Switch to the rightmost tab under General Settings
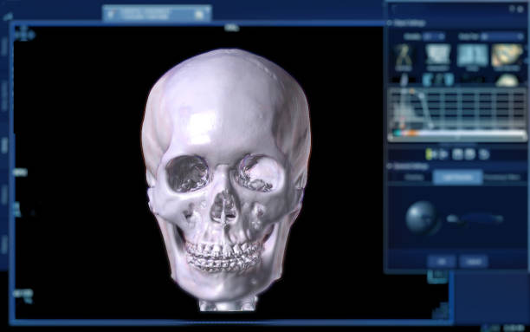The image size is (530, 332). pyautogui.click(x=502, y=178)
